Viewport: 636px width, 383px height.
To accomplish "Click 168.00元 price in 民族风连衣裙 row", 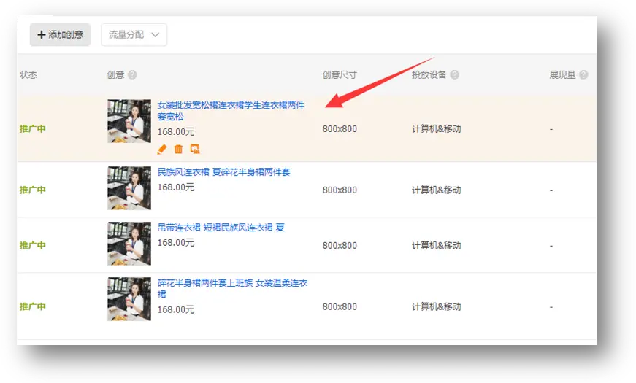I will pos(176,187).
